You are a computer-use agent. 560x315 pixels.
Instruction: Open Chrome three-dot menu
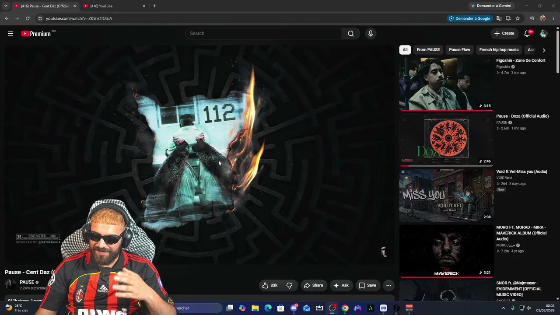point(553,18)
